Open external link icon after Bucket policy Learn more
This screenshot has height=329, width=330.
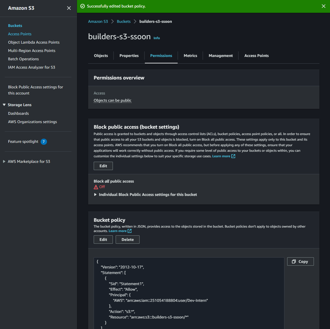[x=130, y=231]
